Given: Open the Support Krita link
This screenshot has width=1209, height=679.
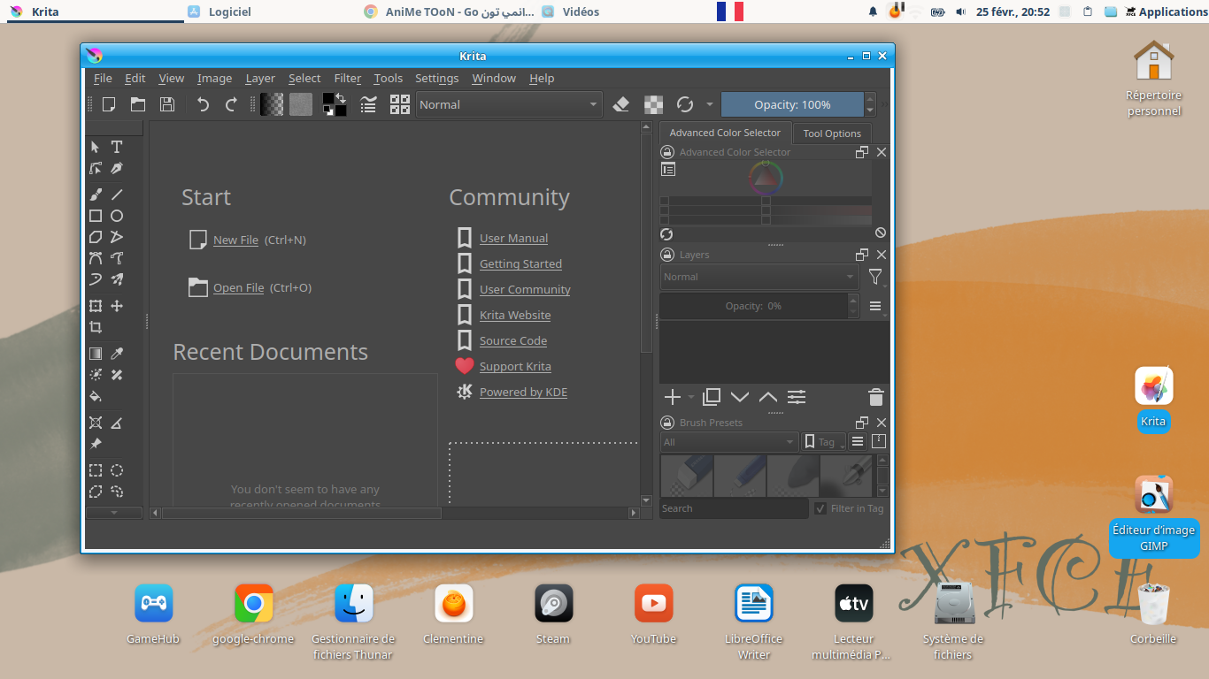Looking at the screenshot, I should pyautogui.click(x=515, y=366).
